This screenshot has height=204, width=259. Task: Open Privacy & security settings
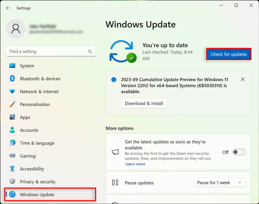pos(51,182)
